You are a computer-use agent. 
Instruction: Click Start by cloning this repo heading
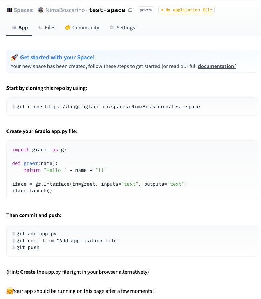coord(47,88)
